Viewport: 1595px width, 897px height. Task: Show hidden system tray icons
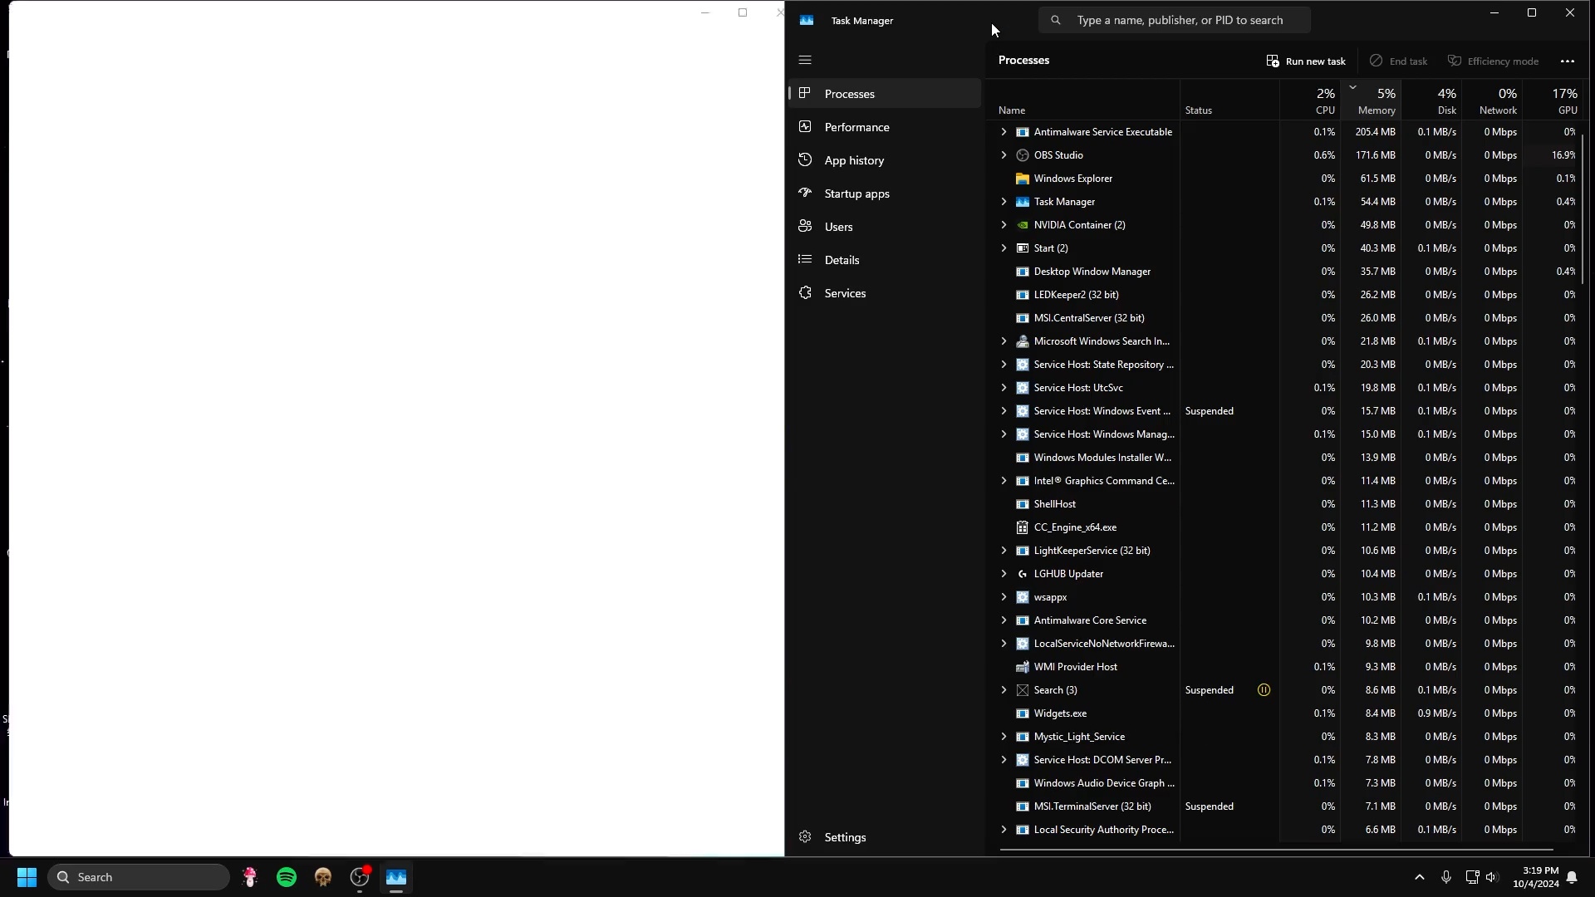pyautogui.click(x=1419, y=877)
